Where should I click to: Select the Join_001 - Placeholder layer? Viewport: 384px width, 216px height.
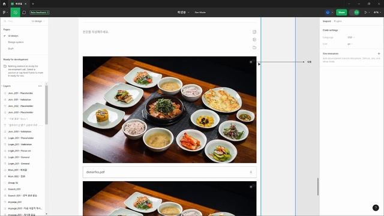coord(20,94)
